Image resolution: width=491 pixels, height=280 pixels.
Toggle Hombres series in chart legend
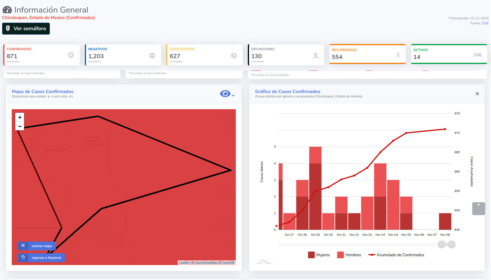(349, 255)
